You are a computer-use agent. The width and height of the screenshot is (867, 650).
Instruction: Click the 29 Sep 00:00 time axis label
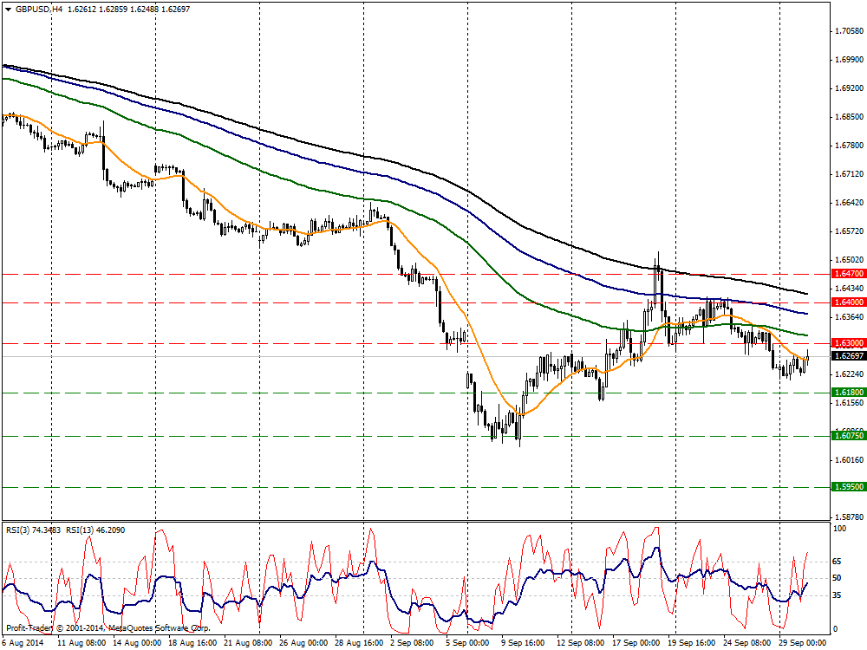click(802, 643)
